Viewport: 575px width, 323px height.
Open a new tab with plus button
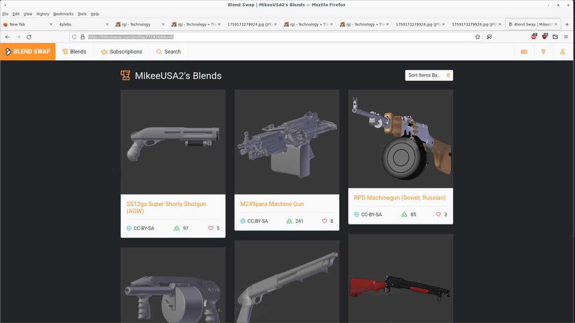click(x=567, y=24)
